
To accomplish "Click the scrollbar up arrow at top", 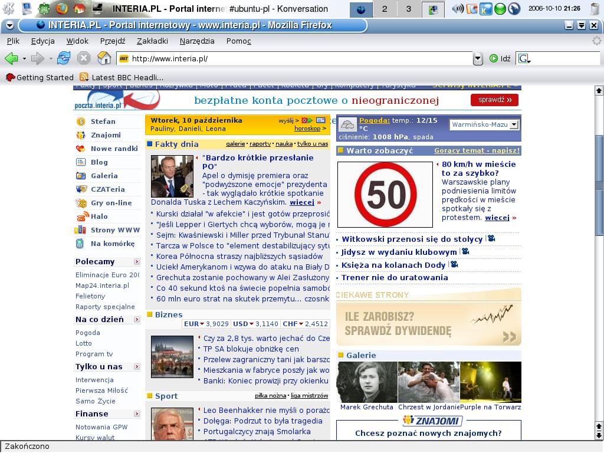I will tap(599, 90).
